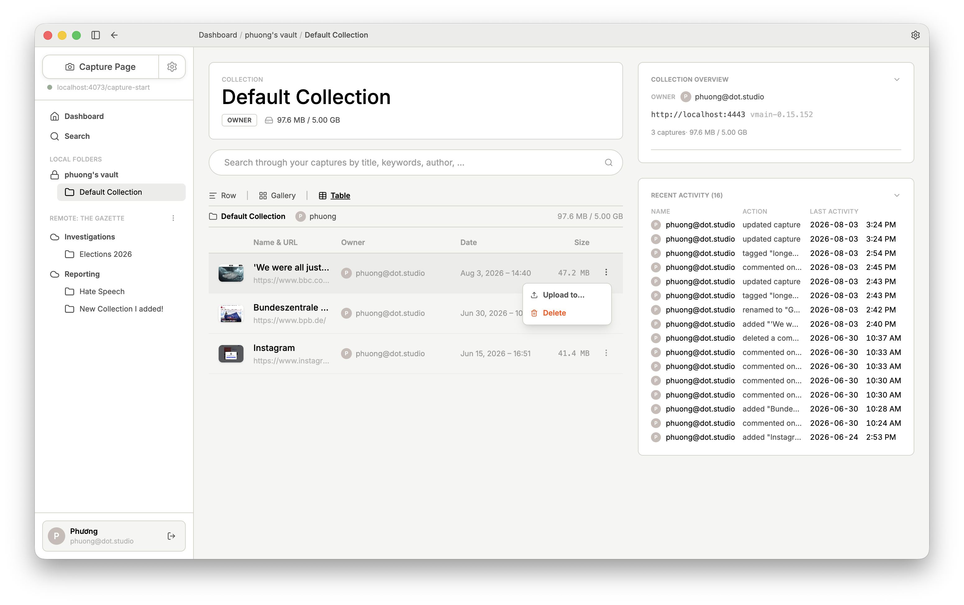Open the Elections 2026 collection

(105, 254)
